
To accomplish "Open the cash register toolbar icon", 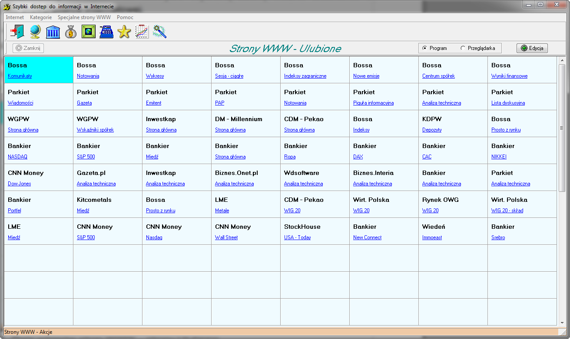I will 106,32.
